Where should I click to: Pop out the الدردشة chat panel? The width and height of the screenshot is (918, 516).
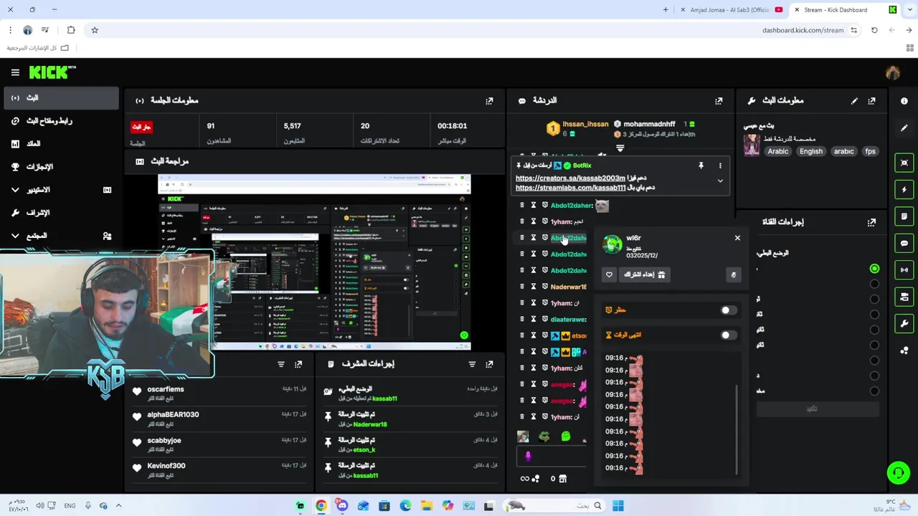coord(719,101)
